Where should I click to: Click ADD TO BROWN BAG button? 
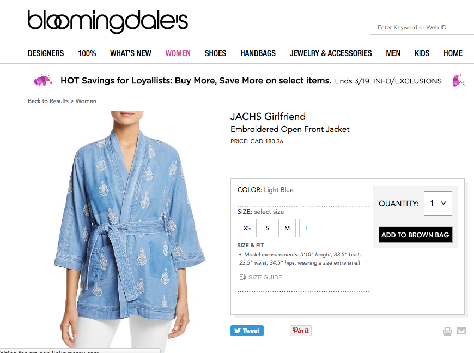coord(415,235)
